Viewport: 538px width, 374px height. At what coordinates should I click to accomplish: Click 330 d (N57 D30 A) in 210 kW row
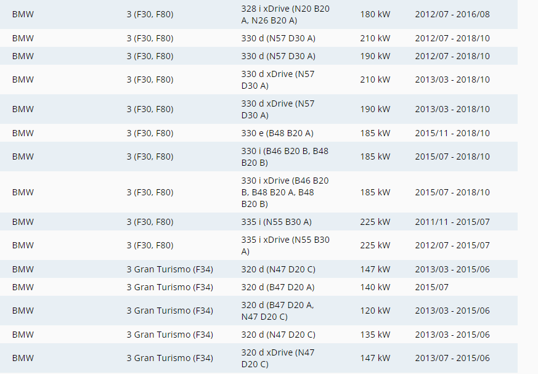tap(279, 38)
